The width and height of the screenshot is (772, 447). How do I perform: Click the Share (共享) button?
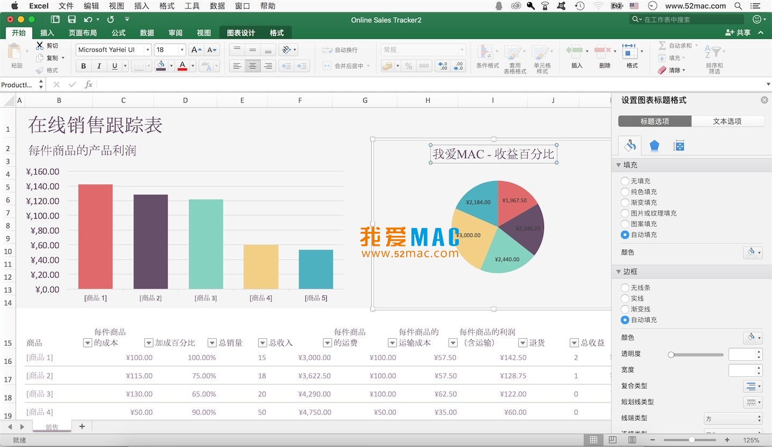[738, 33]
